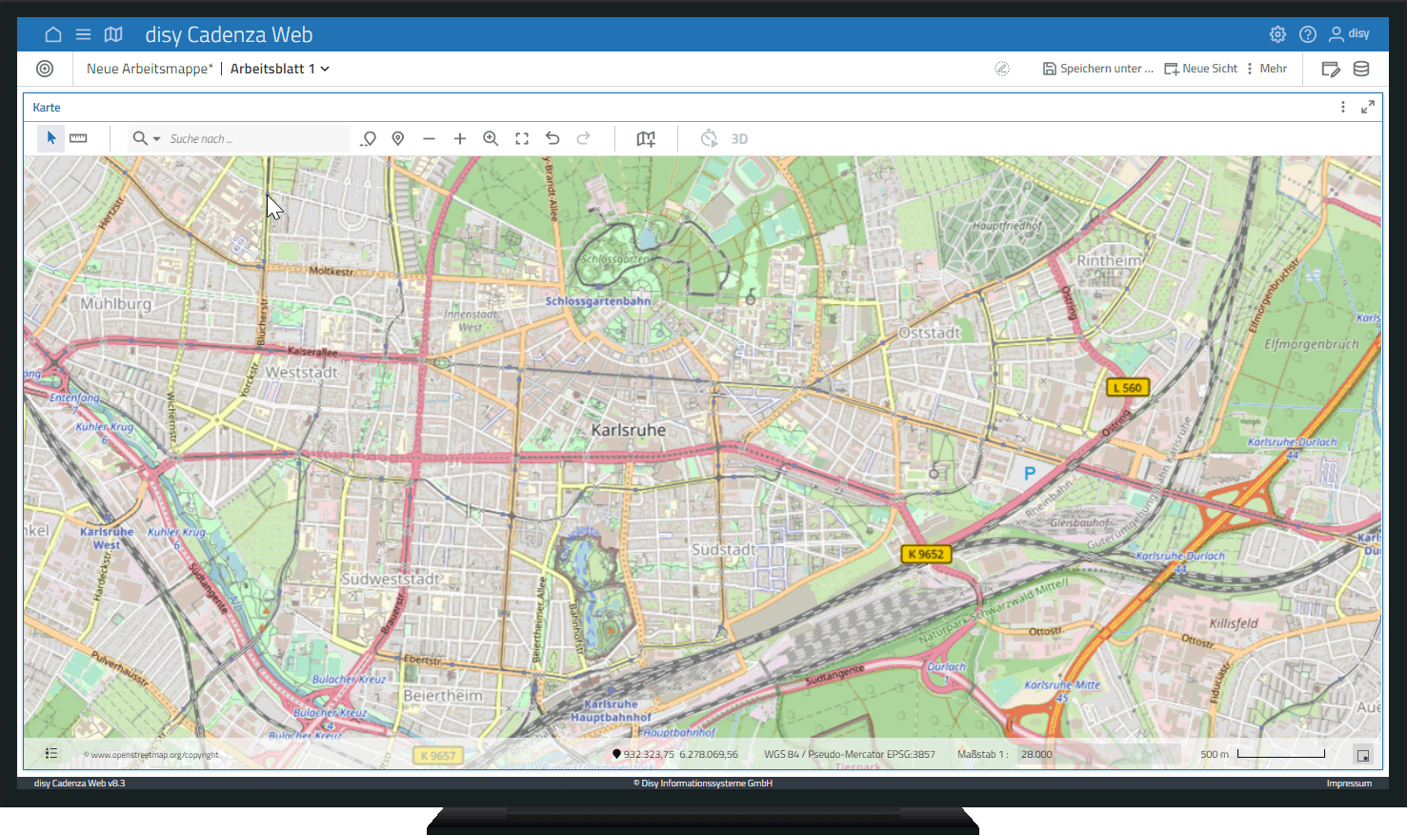
Task: Click the zoom out minus icon
Action: coord(429,139)
